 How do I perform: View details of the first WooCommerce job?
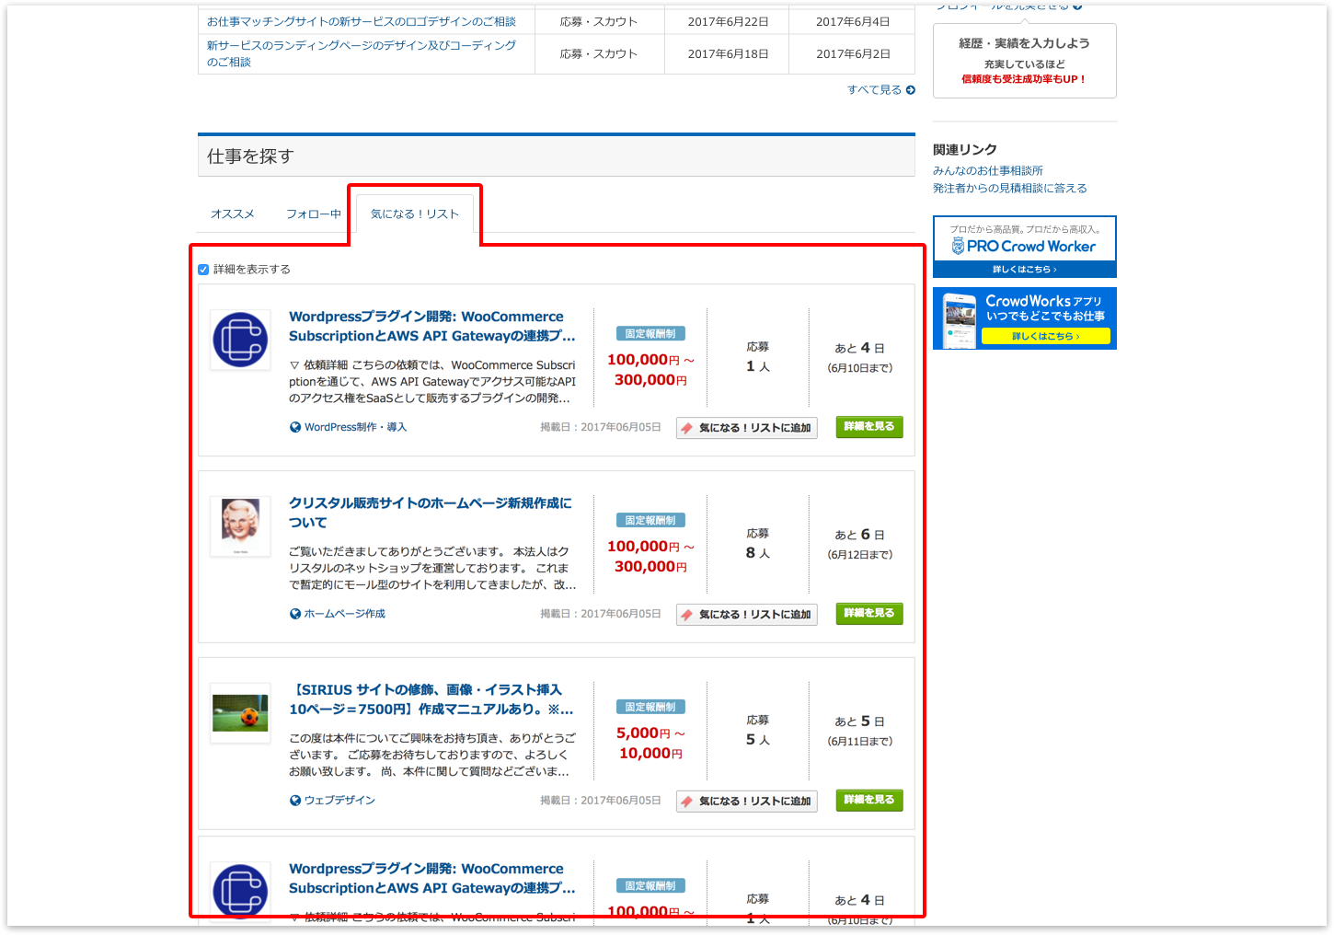868,427
